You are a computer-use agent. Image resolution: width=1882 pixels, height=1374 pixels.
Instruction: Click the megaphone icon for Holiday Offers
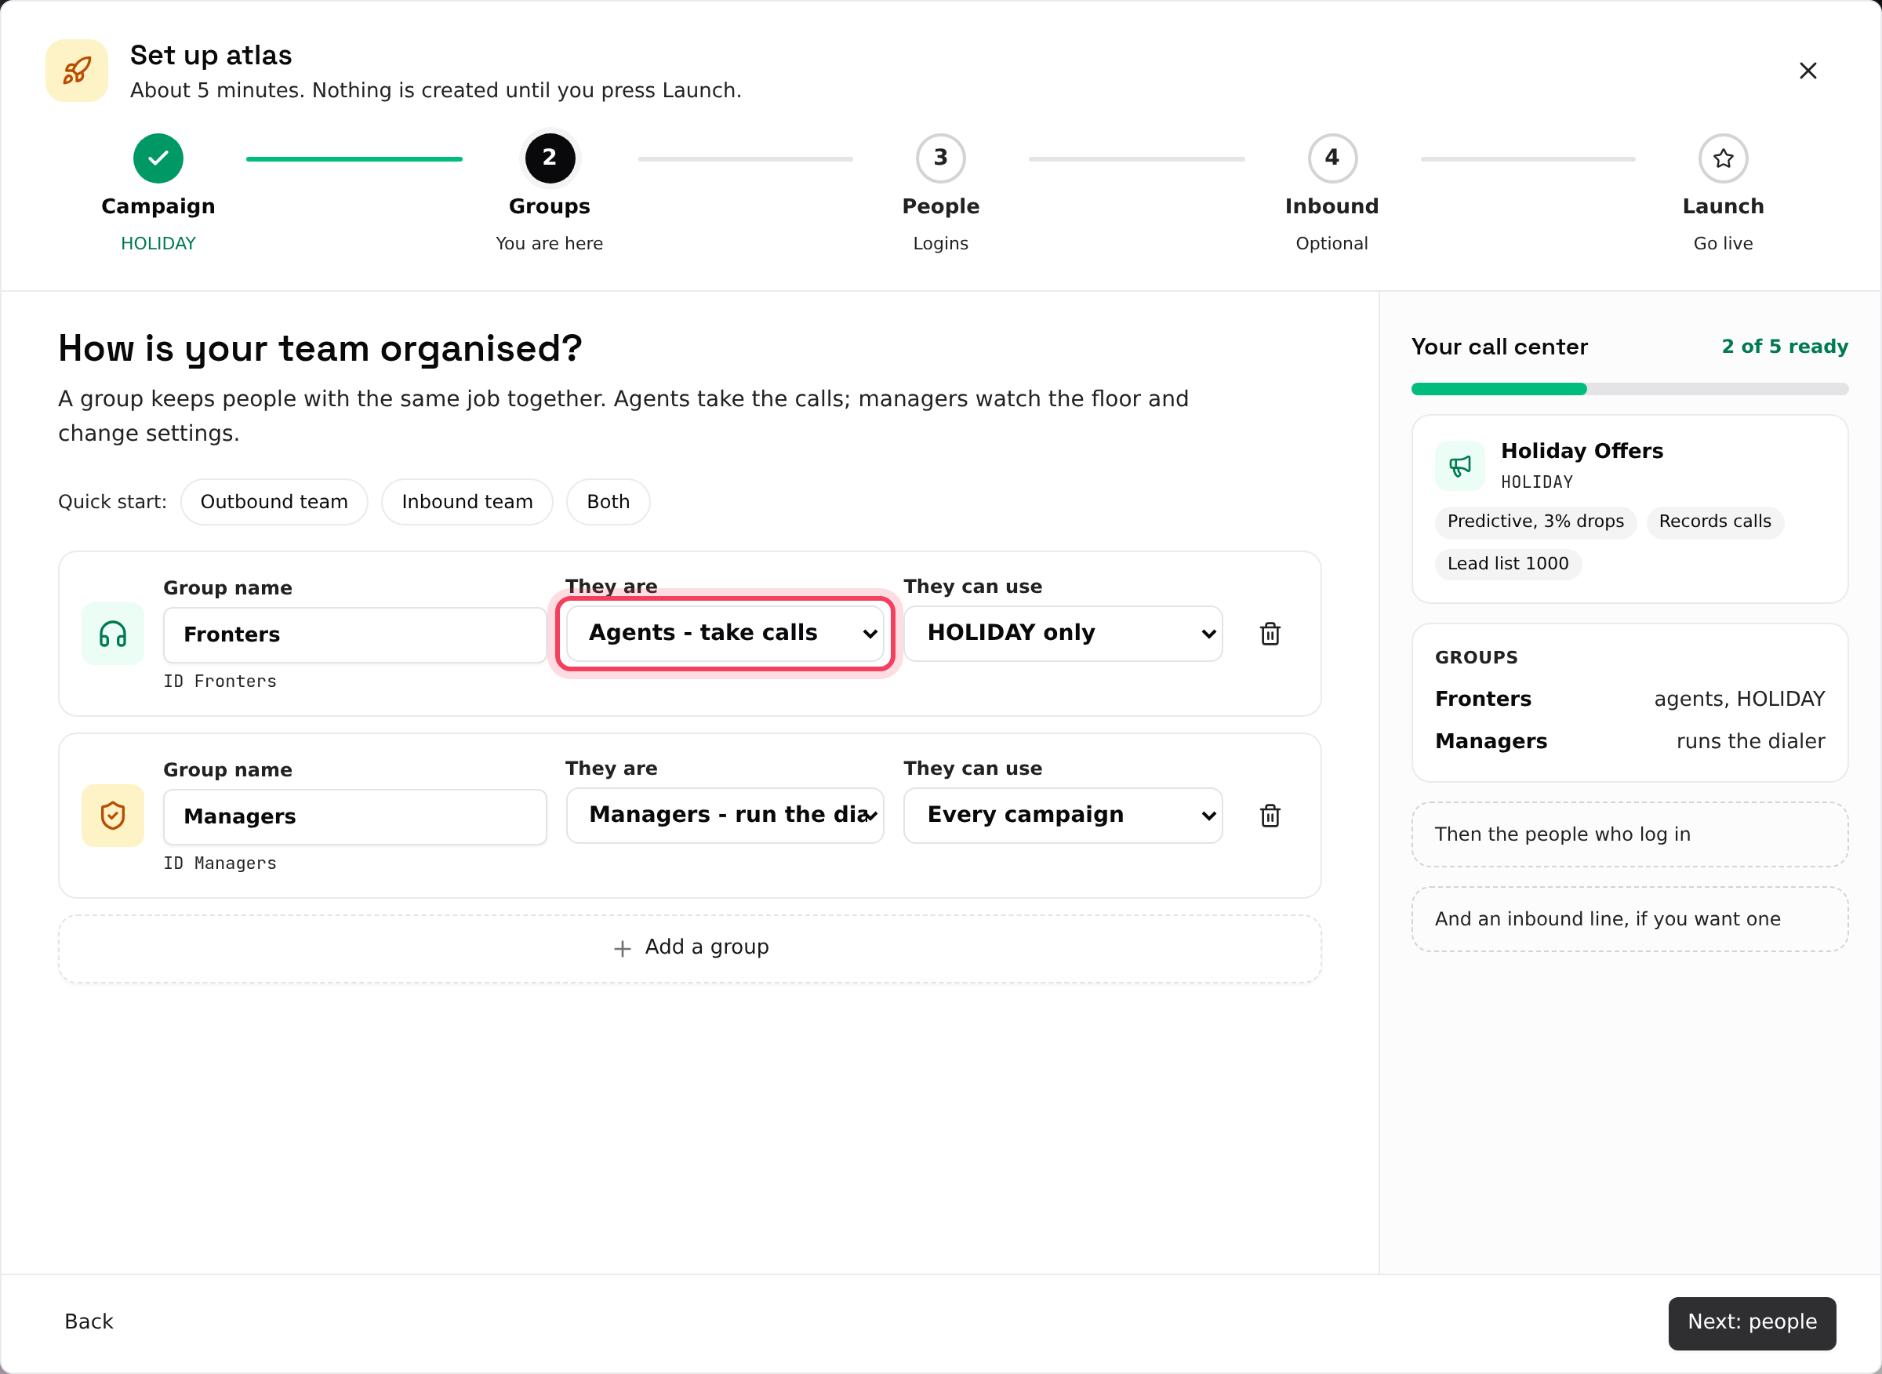(x=1459, y=466)
